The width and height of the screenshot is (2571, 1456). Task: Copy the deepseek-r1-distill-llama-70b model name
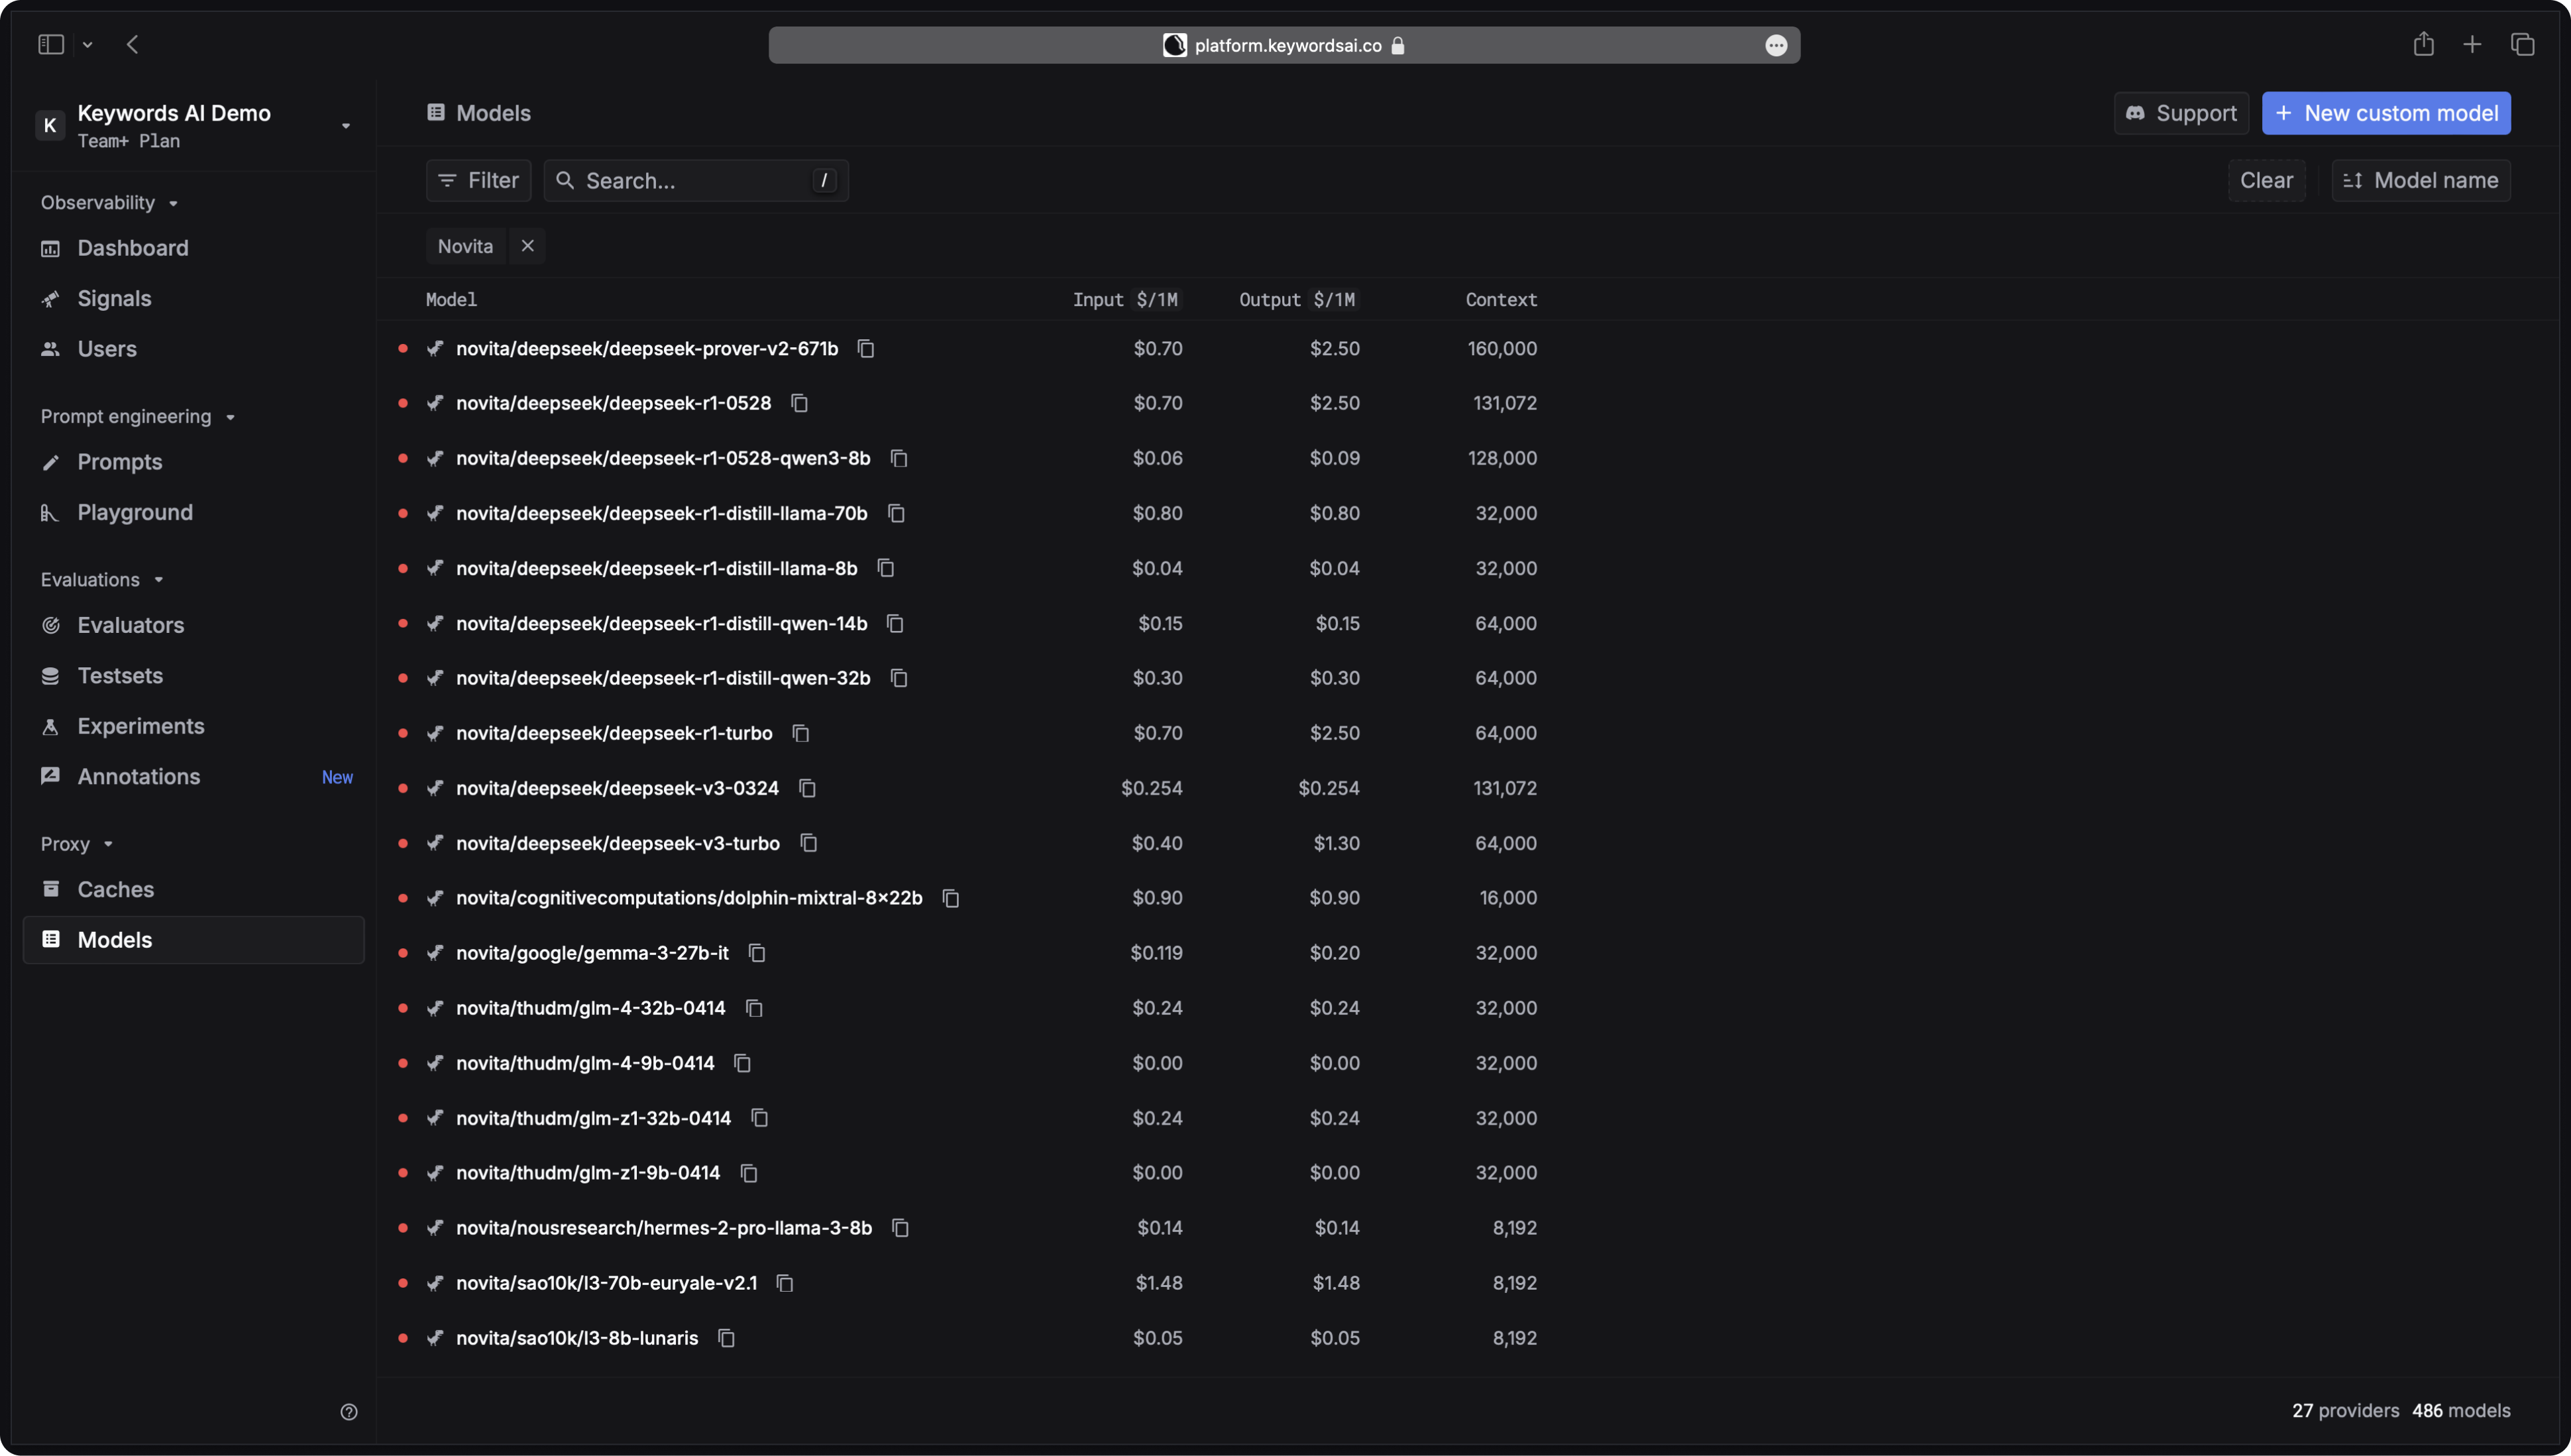point(896,513)
